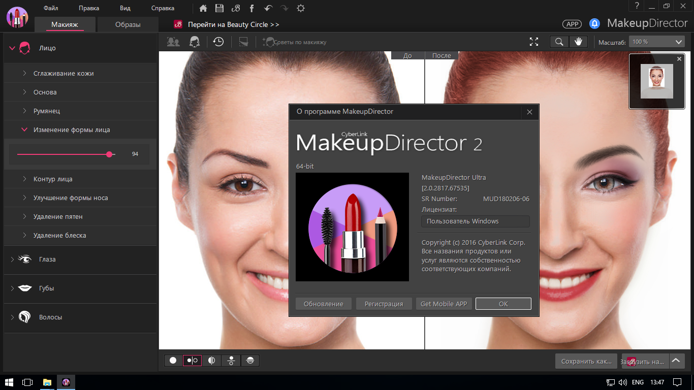
Task: Select the magnifier zoom tool
Action: click(559, 42)
